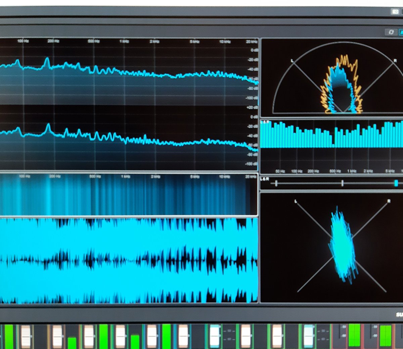Image resolution: width=403 pixels, height=349 pixels.
Task: Click the cyan bar-graph band meter
Action: tap(332, 134)
